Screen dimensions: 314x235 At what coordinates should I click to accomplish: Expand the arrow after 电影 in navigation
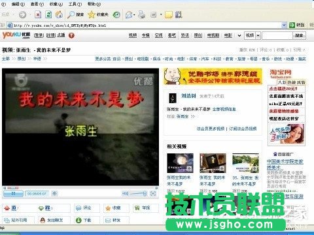coord(239,35)
